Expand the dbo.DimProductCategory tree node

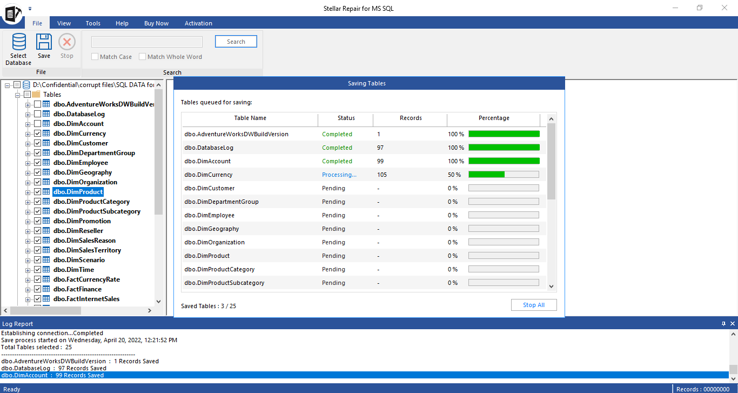point(28,202)
